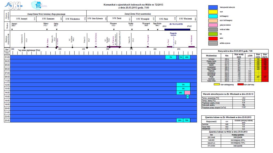Click the Płock row name in gauge table
The height and width of the screenshot is (153, 273).
(211, 77)
